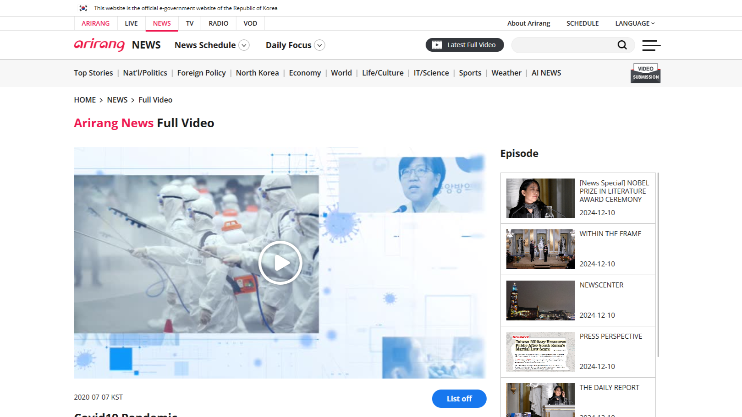Open Nat'l/Politics category
Viewport: 742px width, 417px height.
145,73
